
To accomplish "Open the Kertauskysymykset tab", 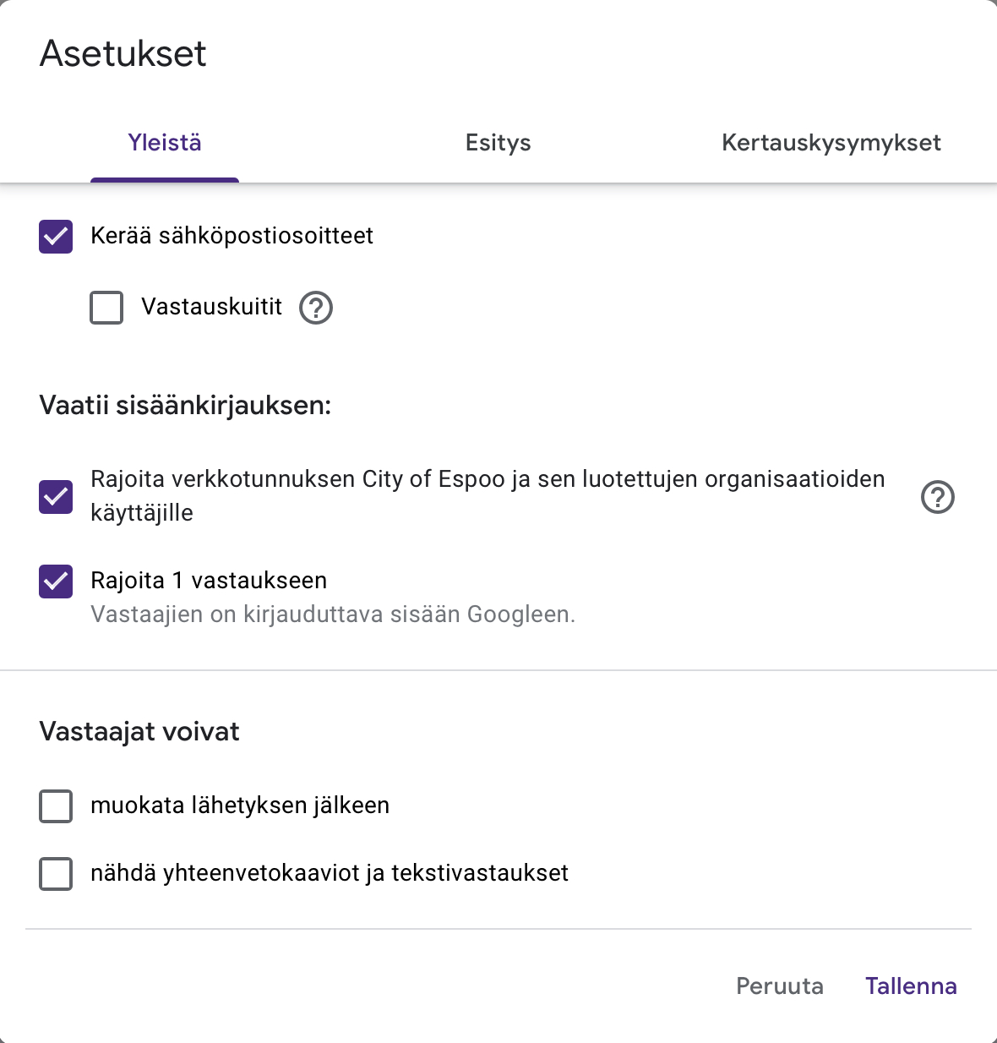I will [831, 143].
